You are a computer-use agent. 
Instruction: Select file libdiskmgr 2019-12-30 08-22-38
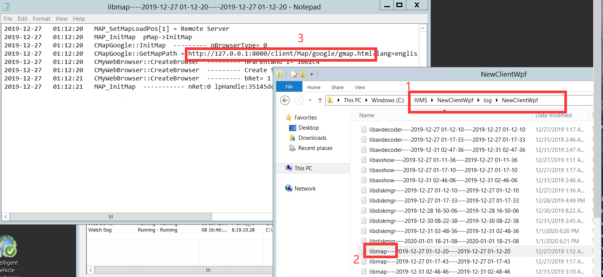tap(444, 221)
